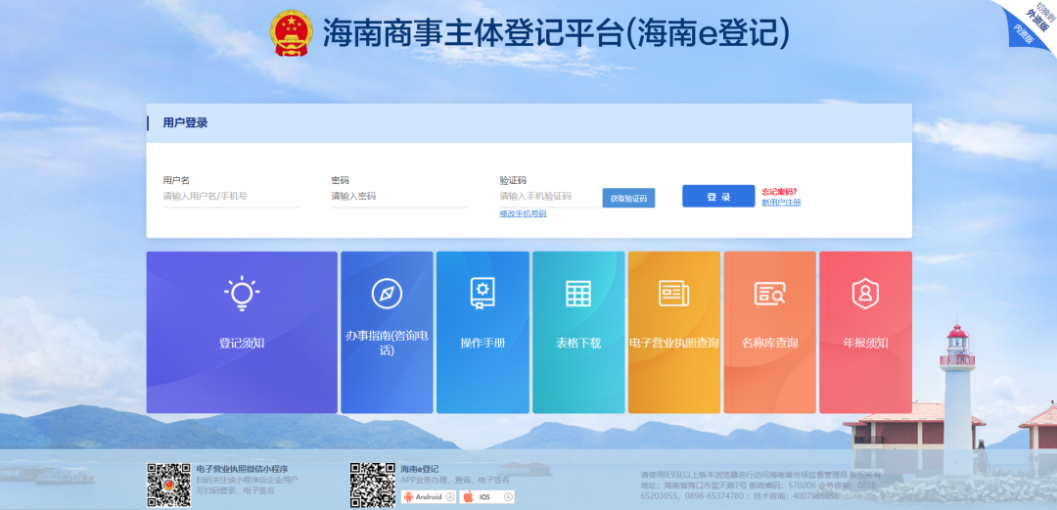Click the 用户登录 panel heading
The height and width of the screenshot is (510, 1057).
[x=185, y=122]
